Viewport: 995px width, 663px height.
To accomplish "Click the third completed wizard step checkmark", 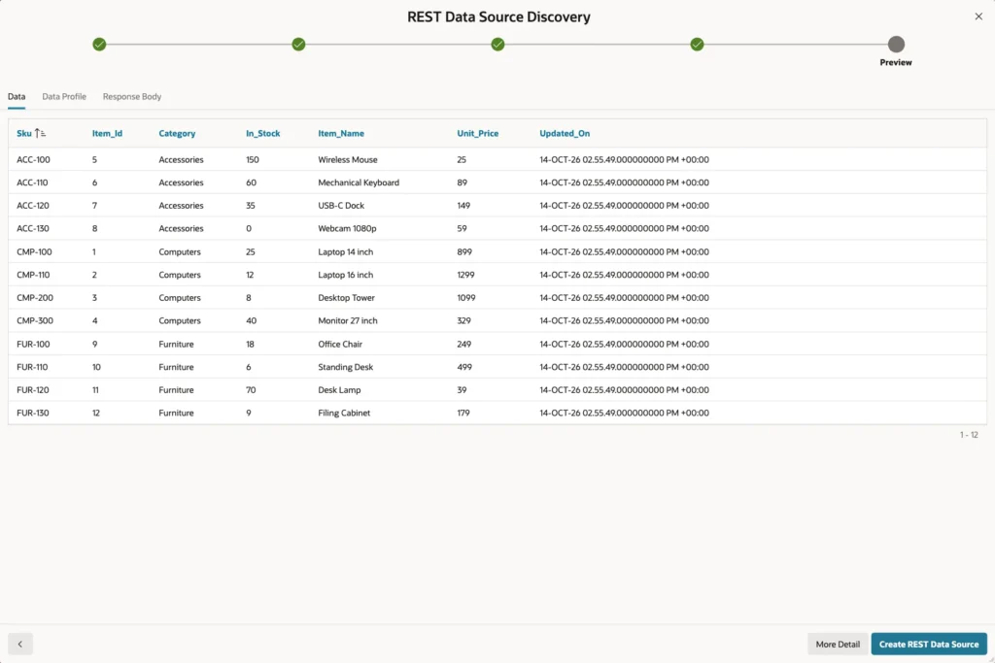I will (497, 45).
